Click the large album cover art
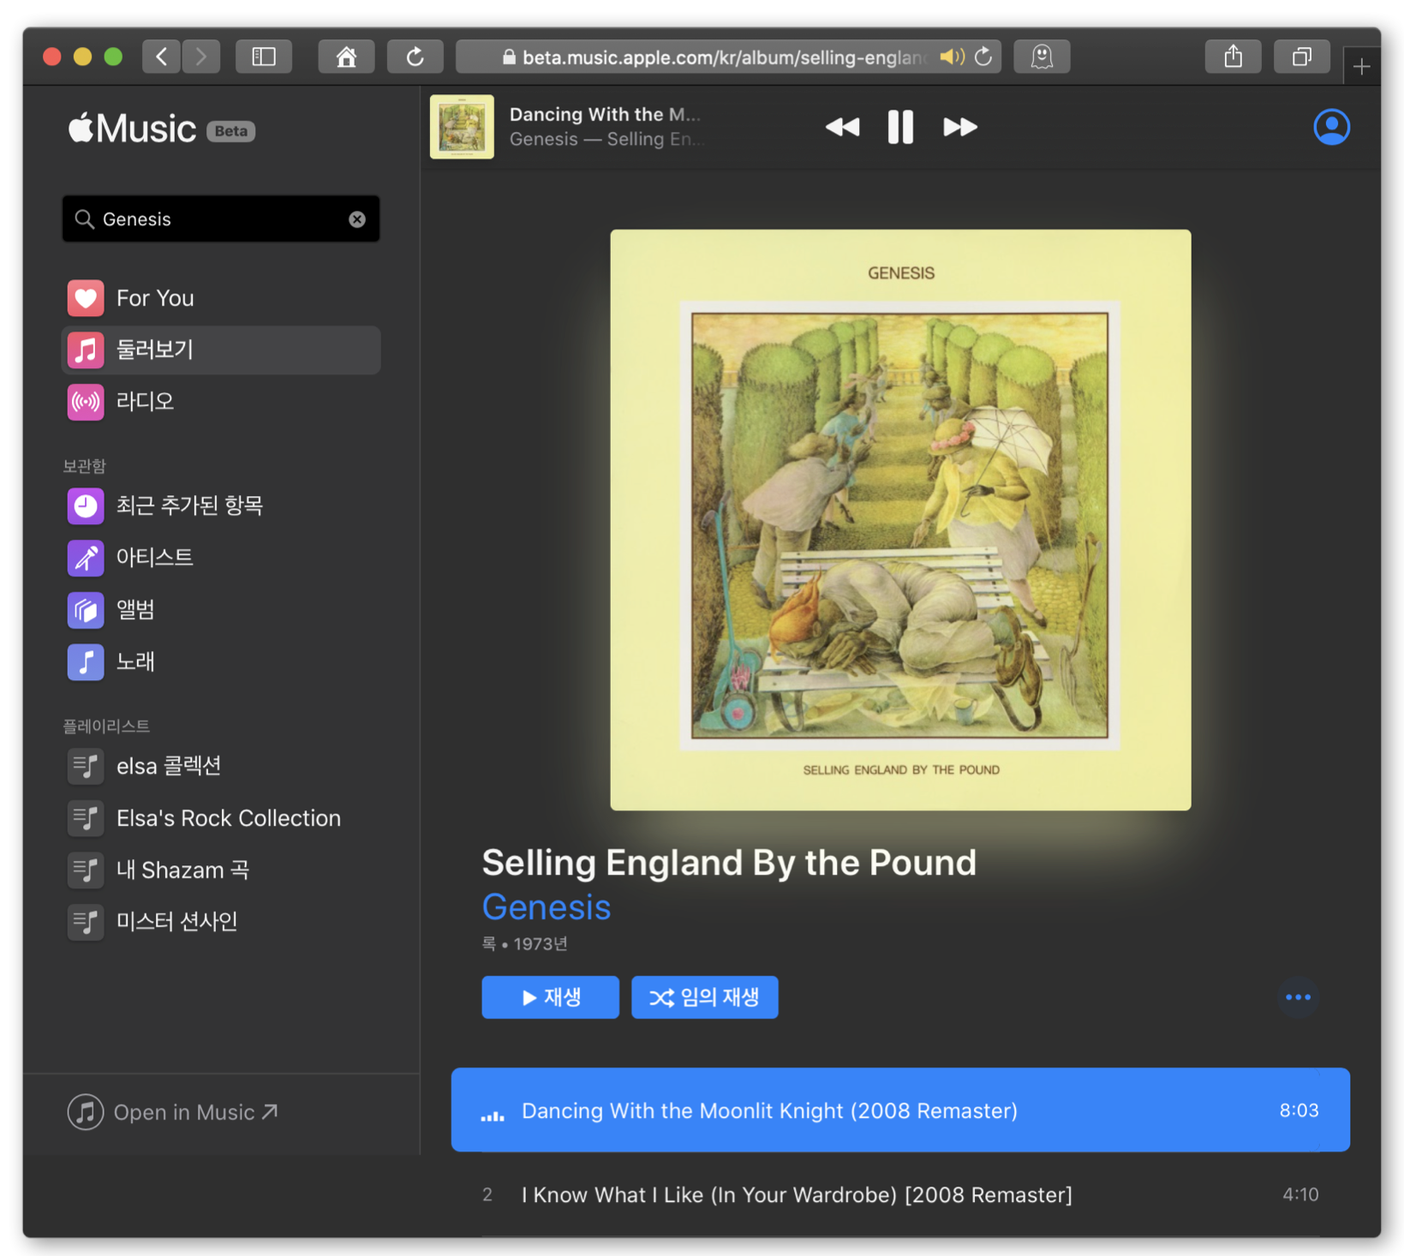1404x1256 pixels. point(900,520)
